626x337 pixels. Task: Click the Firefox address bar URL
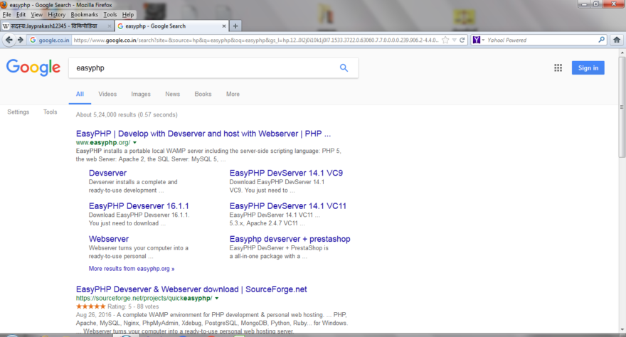click(x=255, y=40)
